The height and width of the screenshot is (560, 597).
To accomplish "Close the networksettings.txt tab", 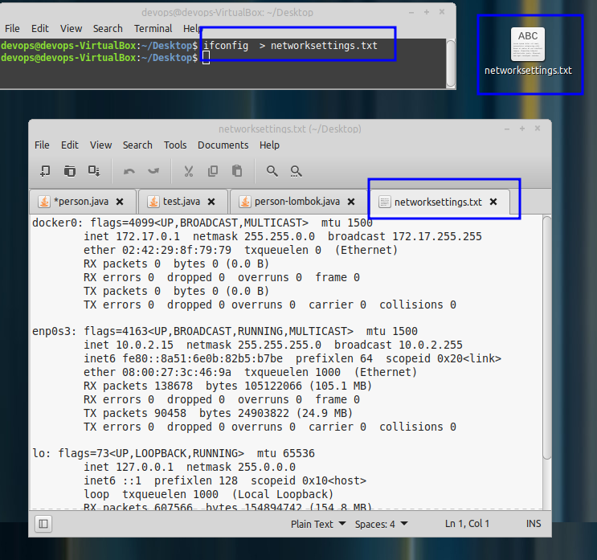I will (x=493, y=202).
